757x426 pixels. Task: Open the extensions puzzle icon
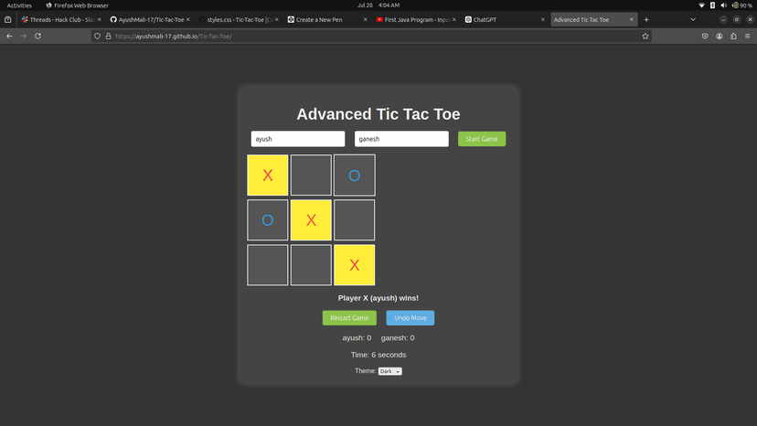coord(733,37)
